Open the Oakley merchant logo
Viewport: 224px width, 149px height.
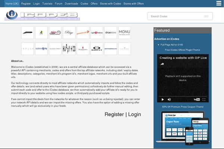click(x=97, y=49)
